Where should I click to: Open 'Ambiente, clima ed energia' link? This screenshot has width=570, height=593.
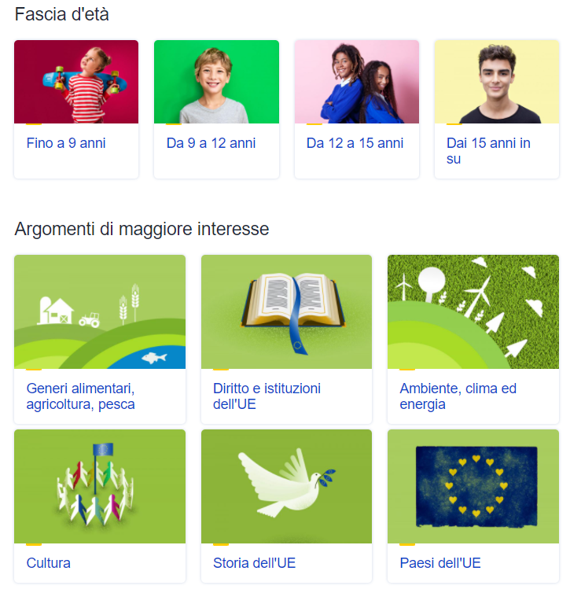coord(458,396)
